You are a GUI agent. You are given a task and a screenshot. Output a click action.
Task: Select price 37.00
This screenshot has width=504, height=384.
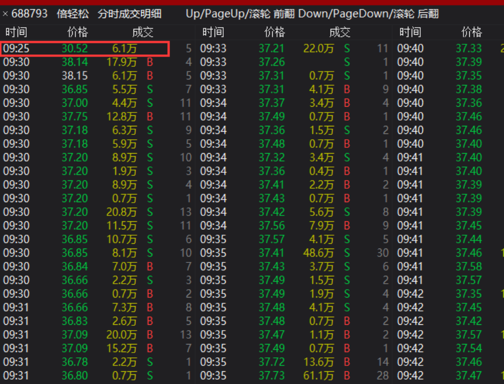[x=75, y=103]
